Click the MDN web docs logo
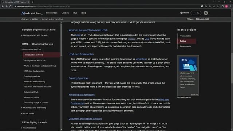 point(32,13)
